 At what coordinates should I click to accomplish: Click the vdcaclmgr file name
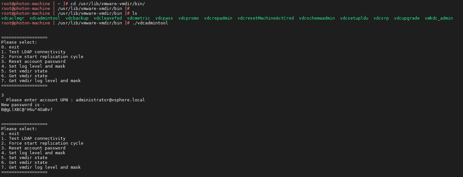pos(13,18)
